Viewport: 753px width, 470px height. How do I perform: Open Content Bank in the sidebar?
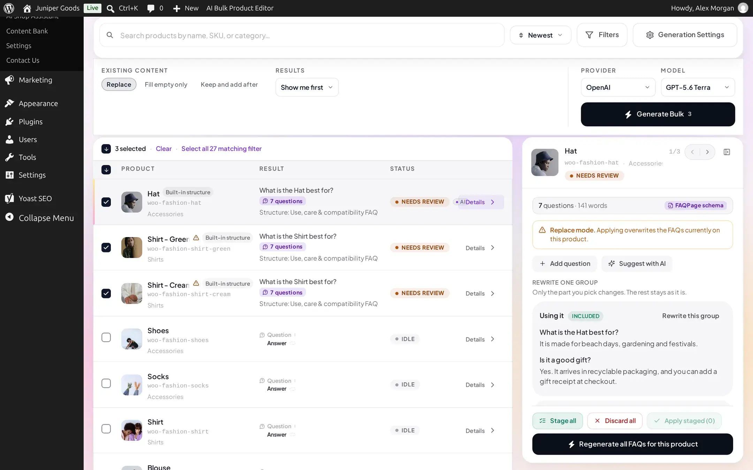point(27,31)
